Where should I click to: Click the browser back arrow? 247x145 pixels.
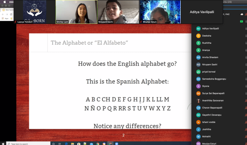(3, 14)
